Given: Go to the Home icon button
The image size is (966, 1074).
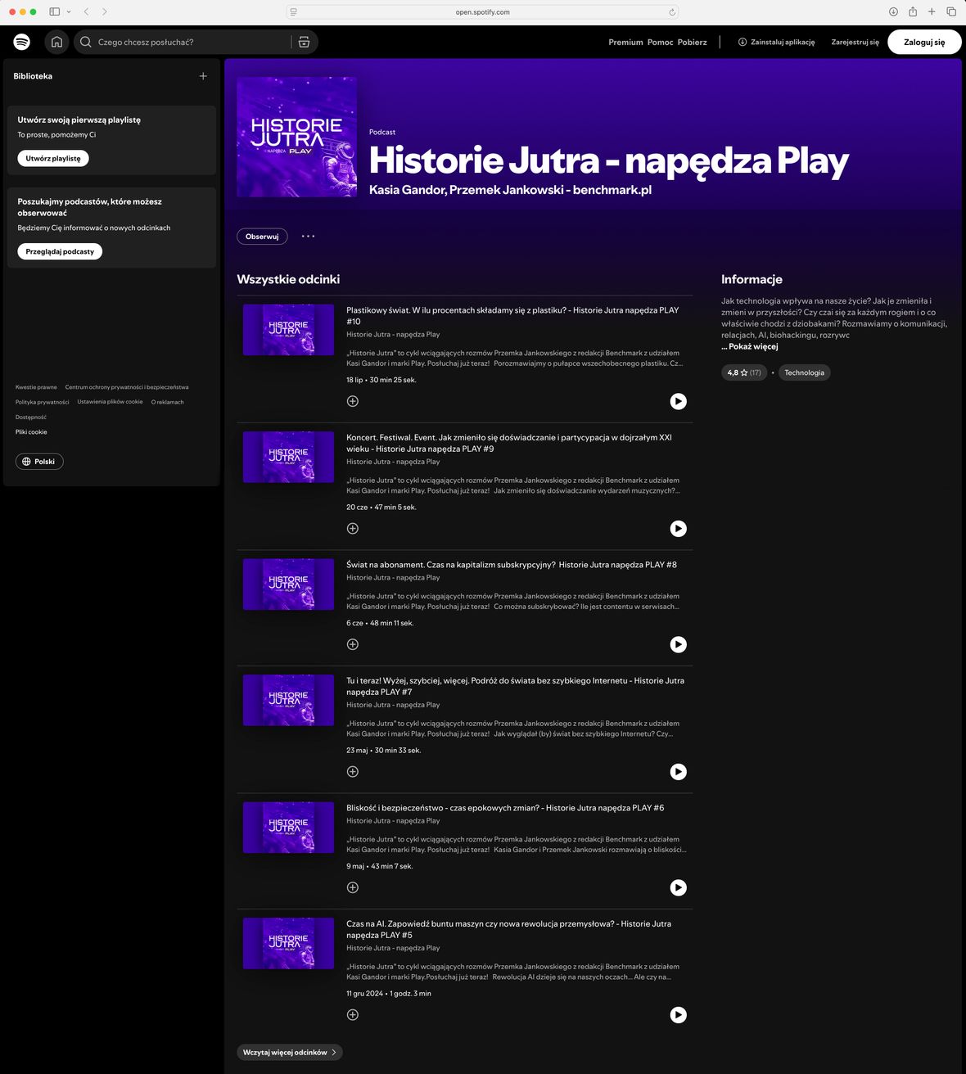Looking at the screenshot, I should [x=56, y=42].
